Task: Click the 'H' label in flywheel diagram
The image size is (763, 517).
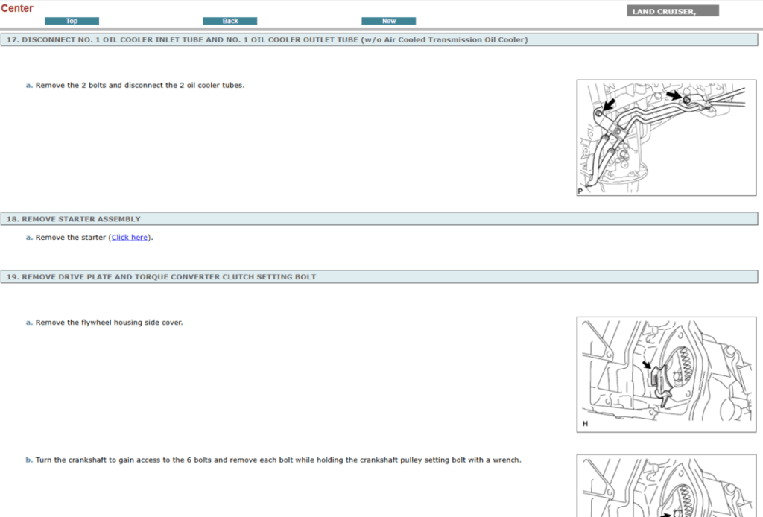Action: [585, 424]
